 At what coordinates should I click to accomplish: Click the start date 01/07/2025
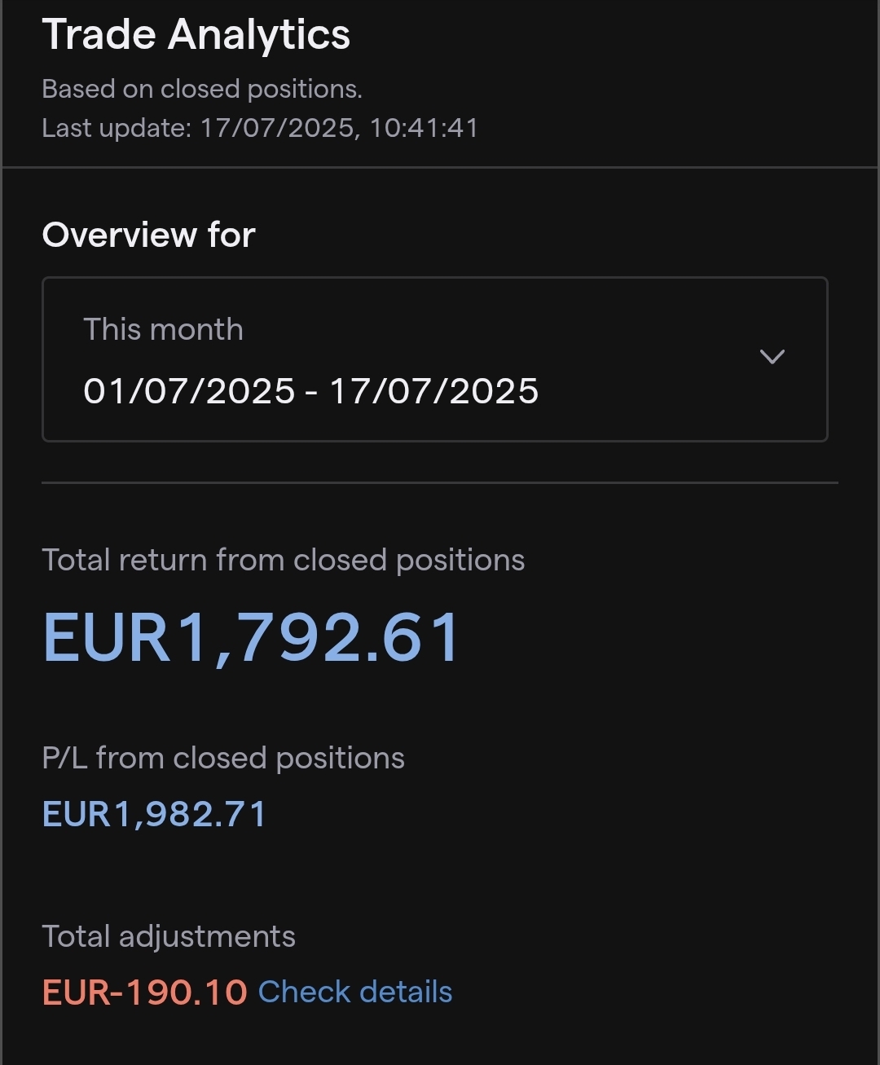[188, 391]
